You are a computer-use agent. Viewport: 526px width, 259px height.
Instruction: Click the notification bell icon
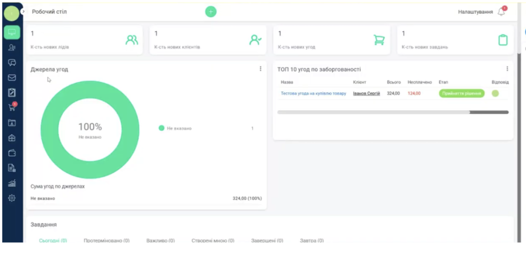click(501, 12)
